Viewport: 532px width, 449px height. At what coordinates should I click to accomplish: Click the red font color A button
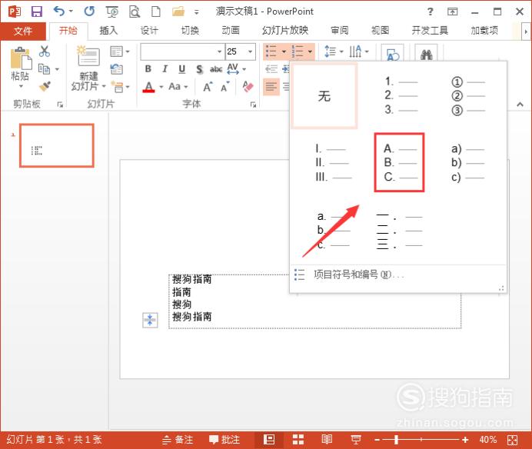click(x=148, y=87)
